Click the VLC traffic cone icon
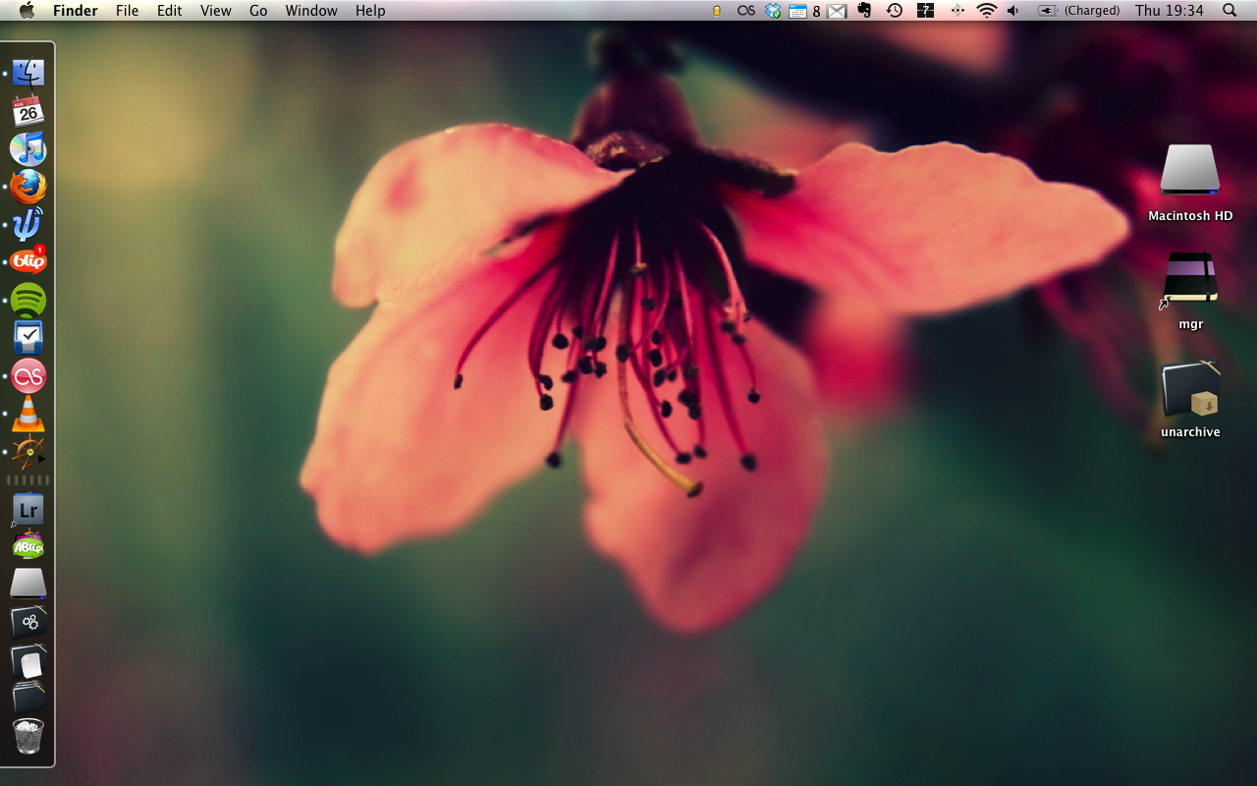The image size is (1257, 786). point(28,415)
